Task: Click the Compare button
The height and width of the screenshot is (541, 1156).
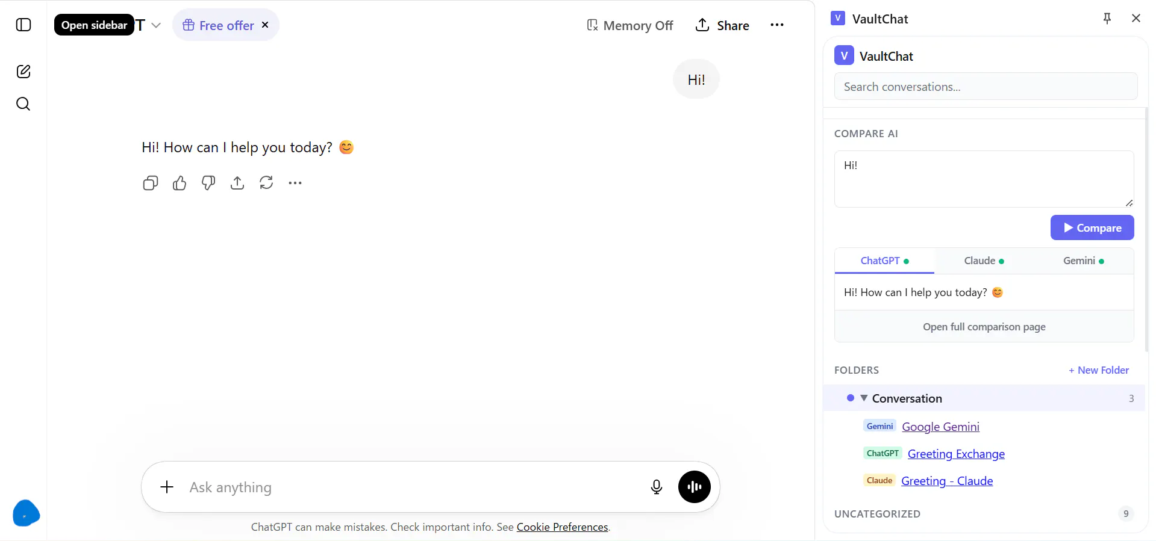Action: point(1092,227)
